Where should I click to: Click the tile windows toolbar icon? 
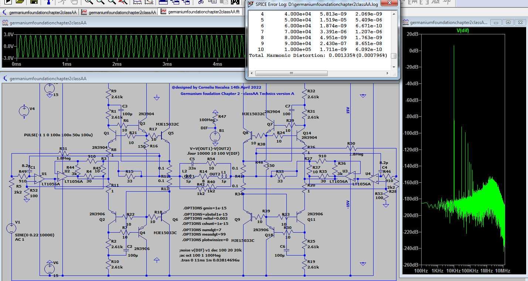163,2
